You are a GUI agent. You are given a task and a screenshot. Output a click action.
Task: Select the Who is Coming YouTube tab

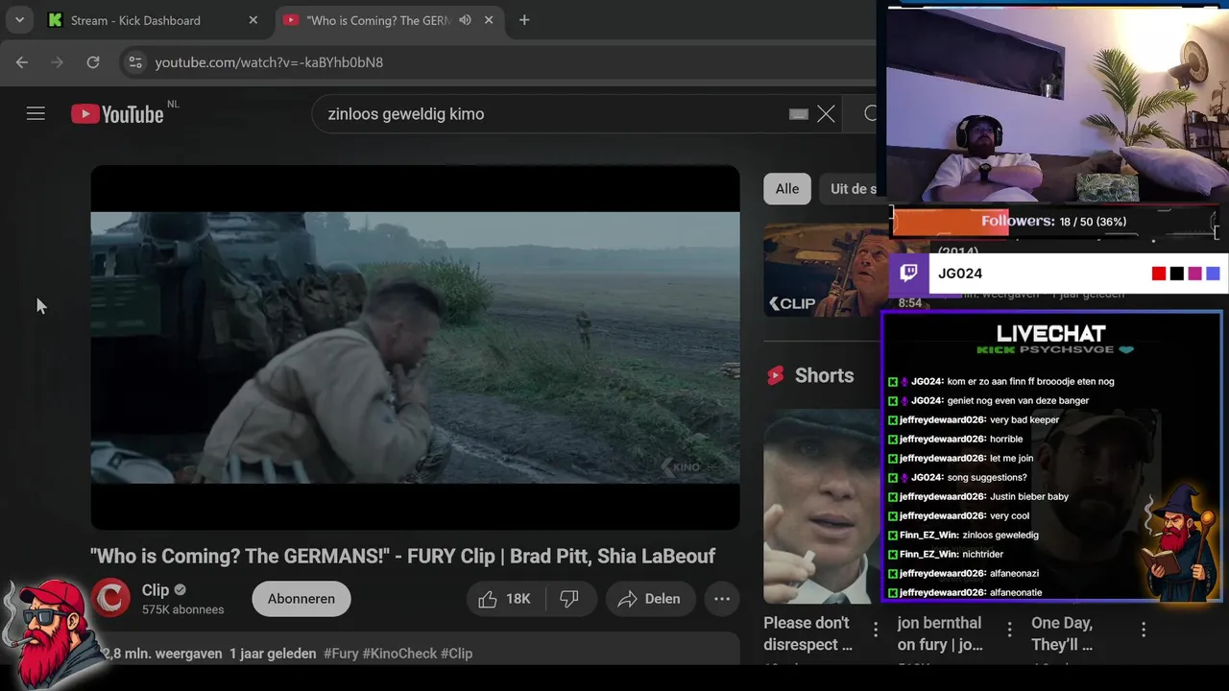point(378,20)
